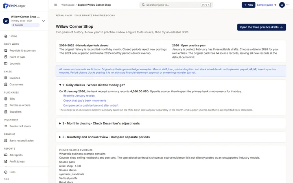Click the Customers icon
The width and height of the screenshot is (293, 183).
[x=6, y=85]
